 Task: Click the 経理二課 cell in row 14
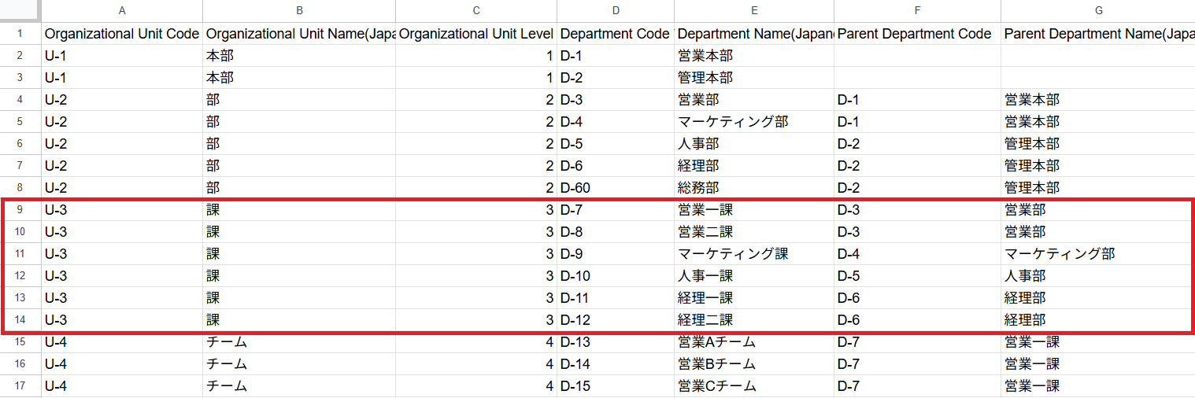coord(753,320)
